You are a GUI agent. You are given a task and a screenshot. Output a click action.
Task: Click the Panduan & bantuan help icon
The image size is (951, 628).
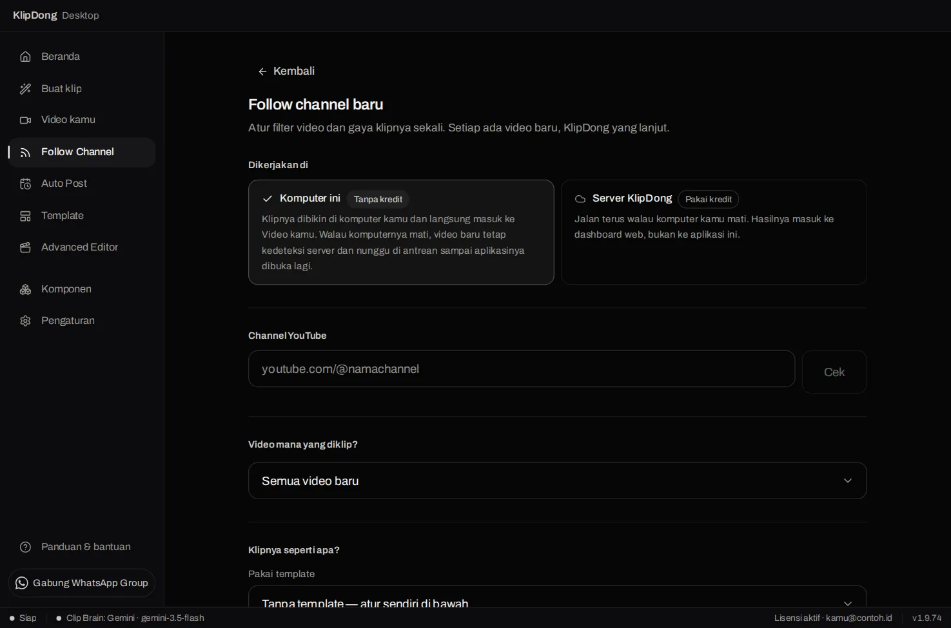pos(25,547)
